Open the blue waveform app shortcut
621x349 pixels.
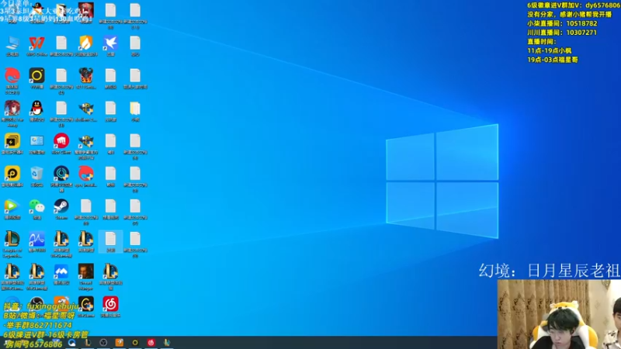tap(36, 239)
